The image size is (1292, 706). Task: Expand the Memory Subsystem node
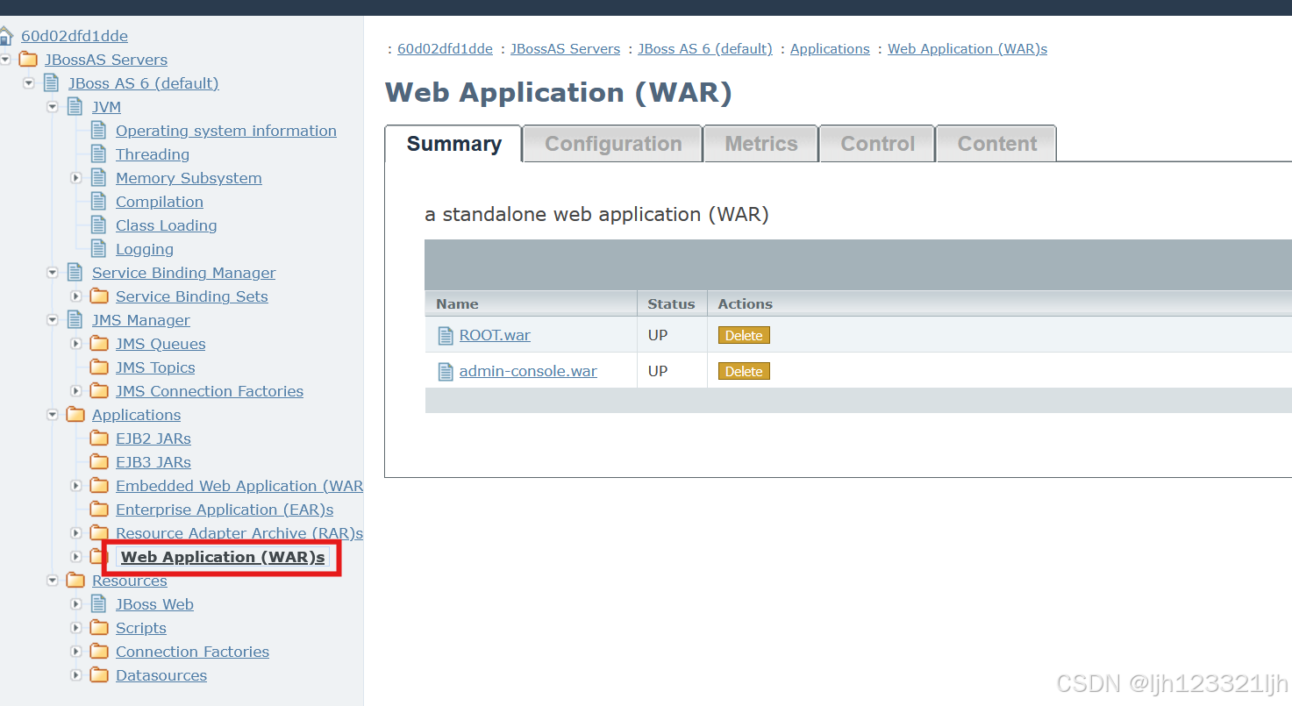coord(76,178)
